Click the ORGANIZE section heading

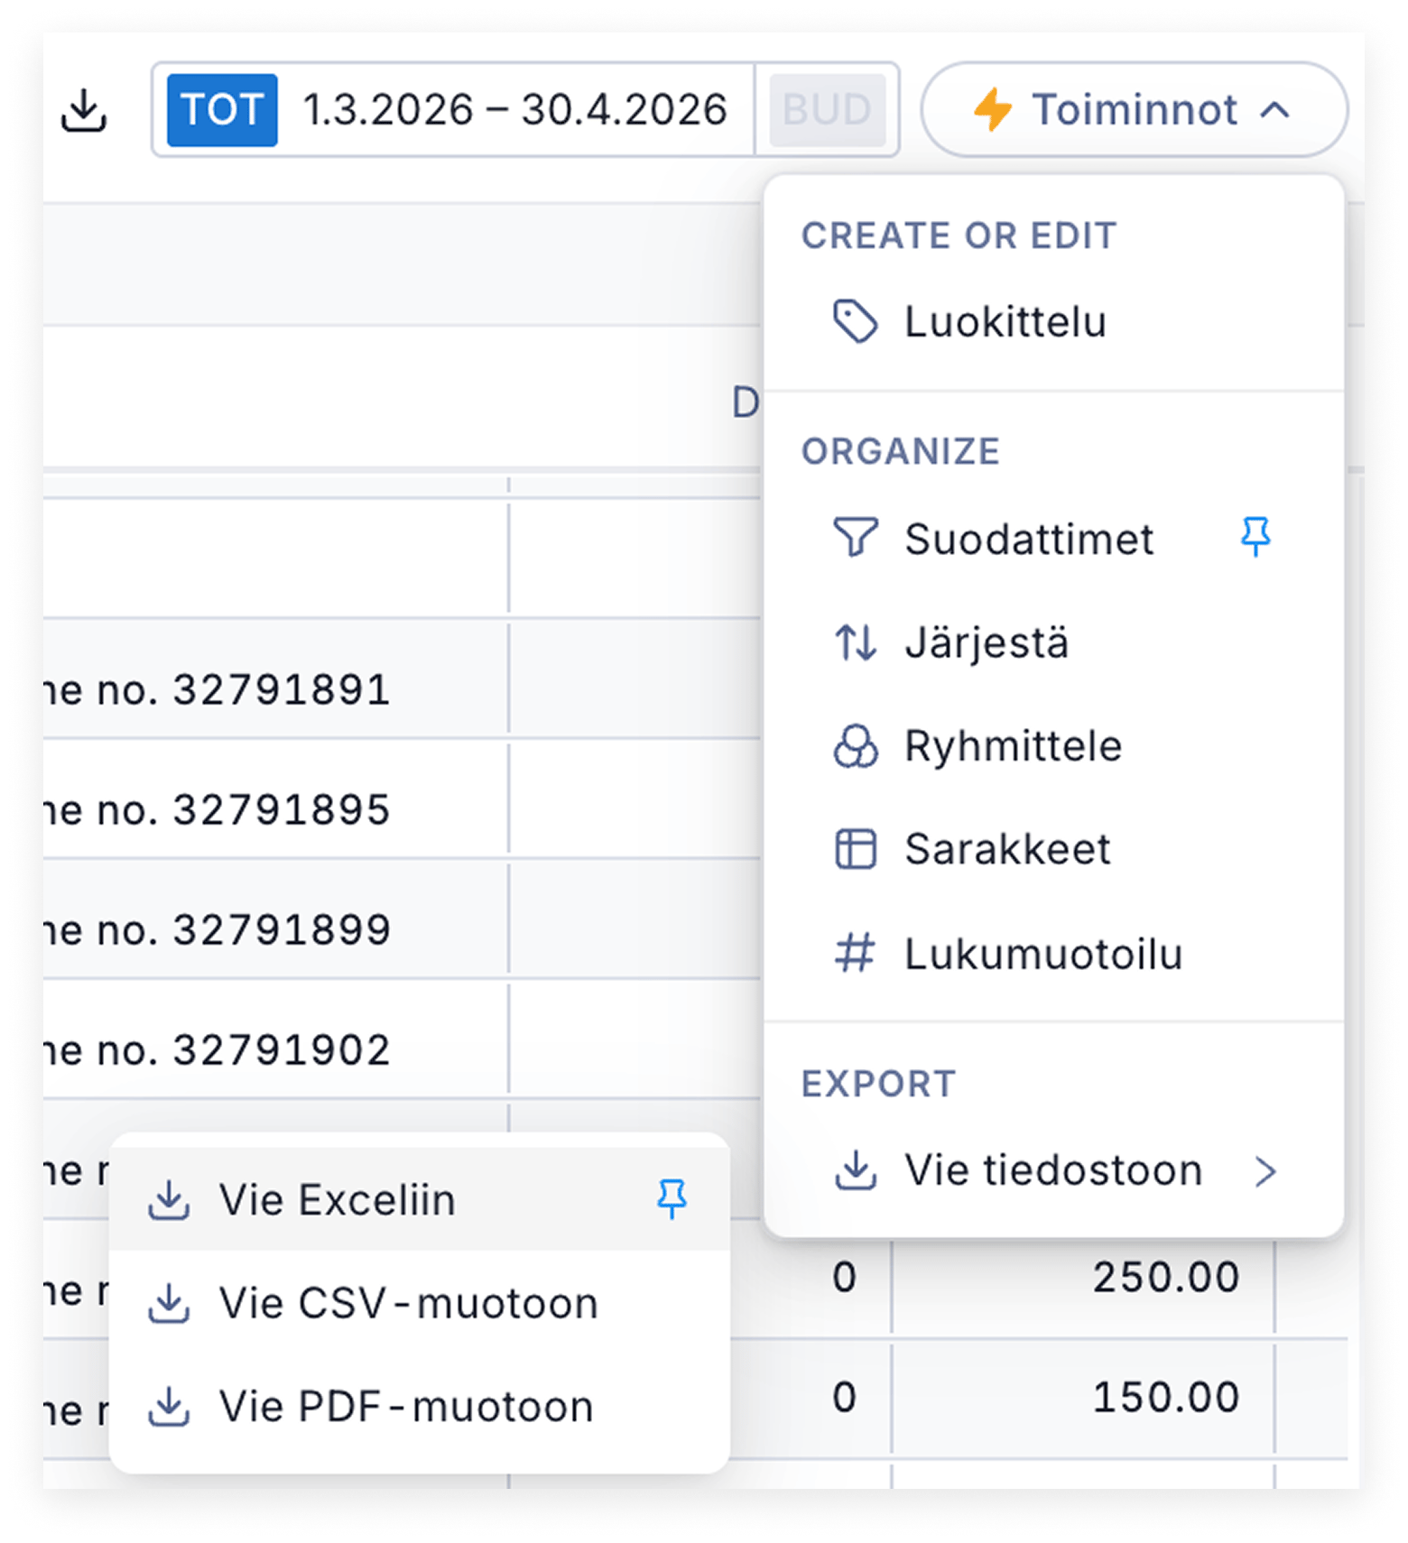tap(901, 451)
